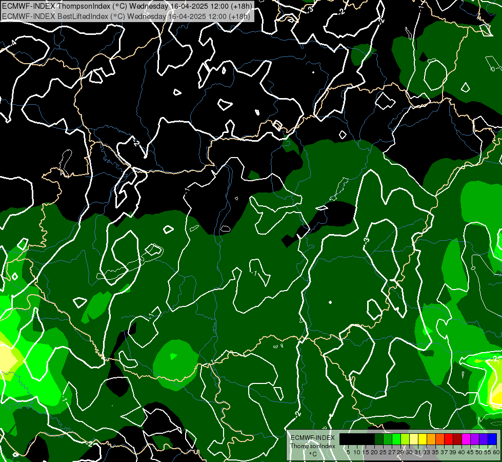Click the purple 45–50 legend swatch
The image size is (502, 462).
click(475, 439)
